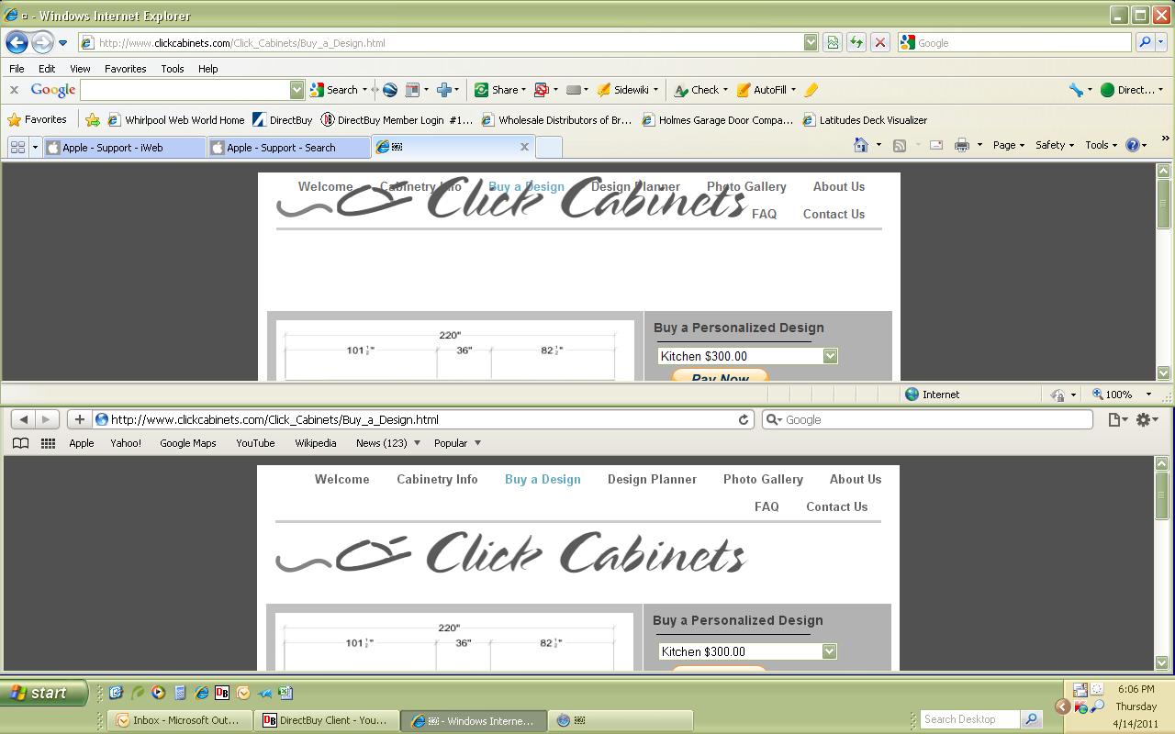Open the IE tab list dropdown
The width and height of the screenshot is (1175, 734).
point(35,147)
